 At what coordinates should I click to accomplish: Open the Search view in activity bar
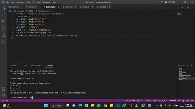[3, 15]
